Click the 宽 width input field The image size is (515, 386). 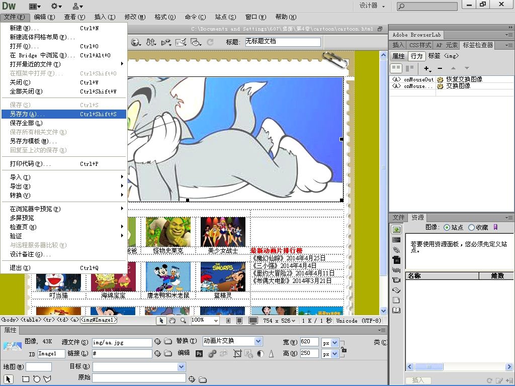pos(309,342)
